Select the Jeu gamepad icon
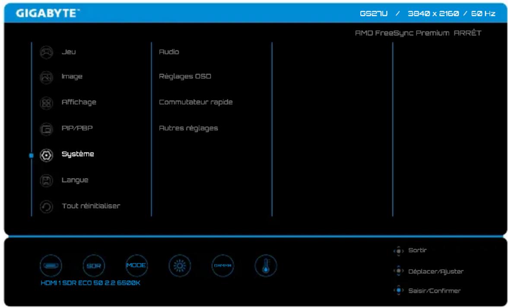 pos(46,52)
